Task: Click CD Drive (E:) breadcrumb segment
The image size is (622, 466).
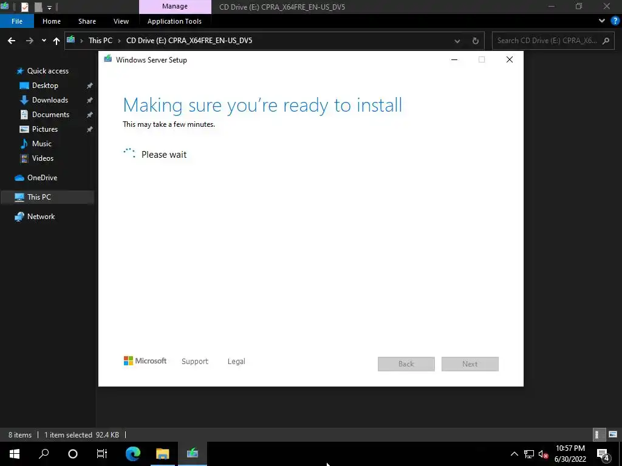Action: 189,41
